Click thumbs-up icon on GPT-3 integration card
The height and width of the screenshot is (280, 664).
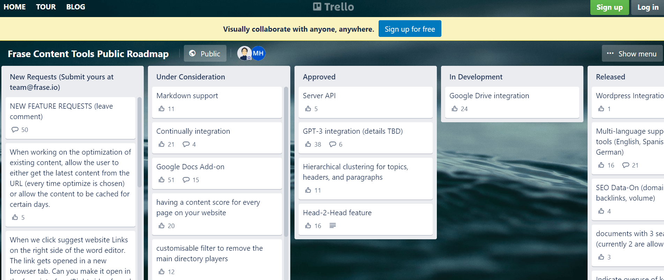[308, 144]
